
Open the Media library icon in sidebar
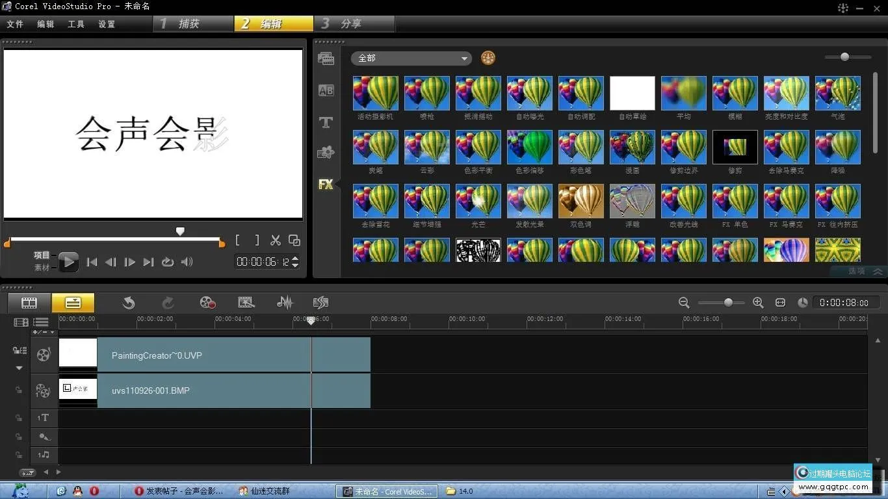point(326,58)
